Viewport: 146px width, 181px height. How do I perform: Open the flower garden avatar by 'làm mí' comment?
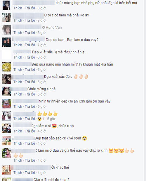tap(6, 153)
